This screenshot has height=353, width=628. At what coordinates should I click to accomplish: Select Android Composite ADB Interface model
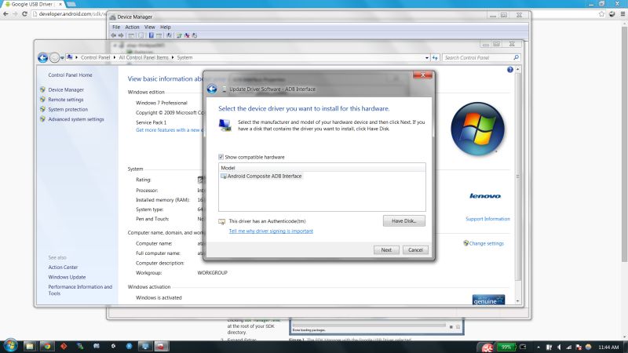261,176
